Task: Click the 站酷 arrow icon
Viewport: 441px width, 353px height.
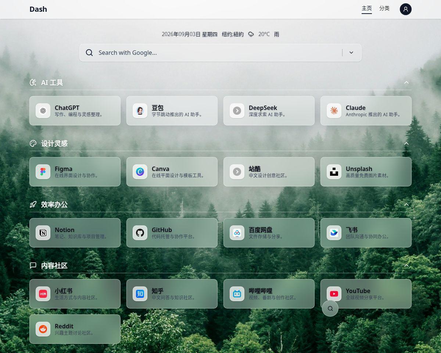Action: [x=237, y=172]
